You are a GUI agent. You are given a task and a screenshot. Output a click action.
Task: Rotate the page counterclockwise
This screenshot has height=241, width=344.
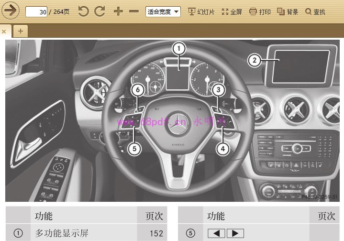[x=83, y=11]
